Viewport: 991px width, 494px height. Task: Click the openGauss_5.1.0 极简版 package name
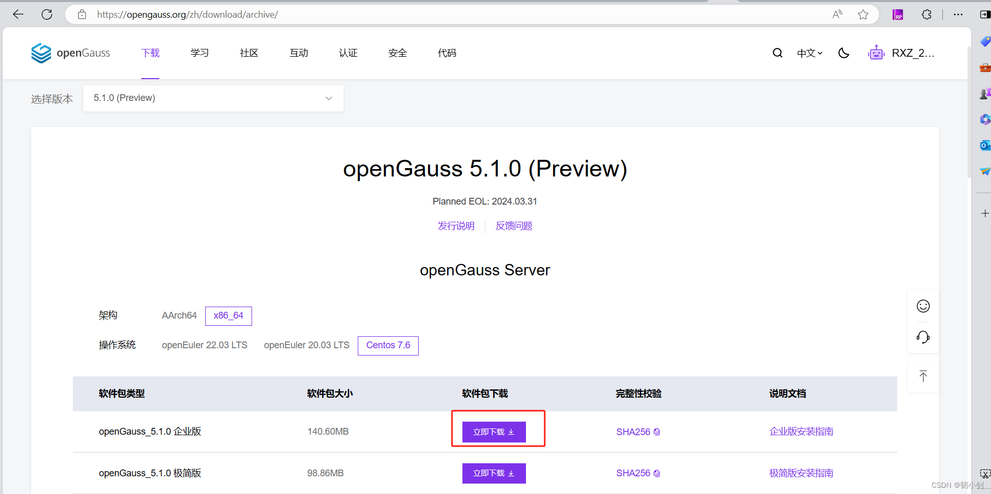150,473
